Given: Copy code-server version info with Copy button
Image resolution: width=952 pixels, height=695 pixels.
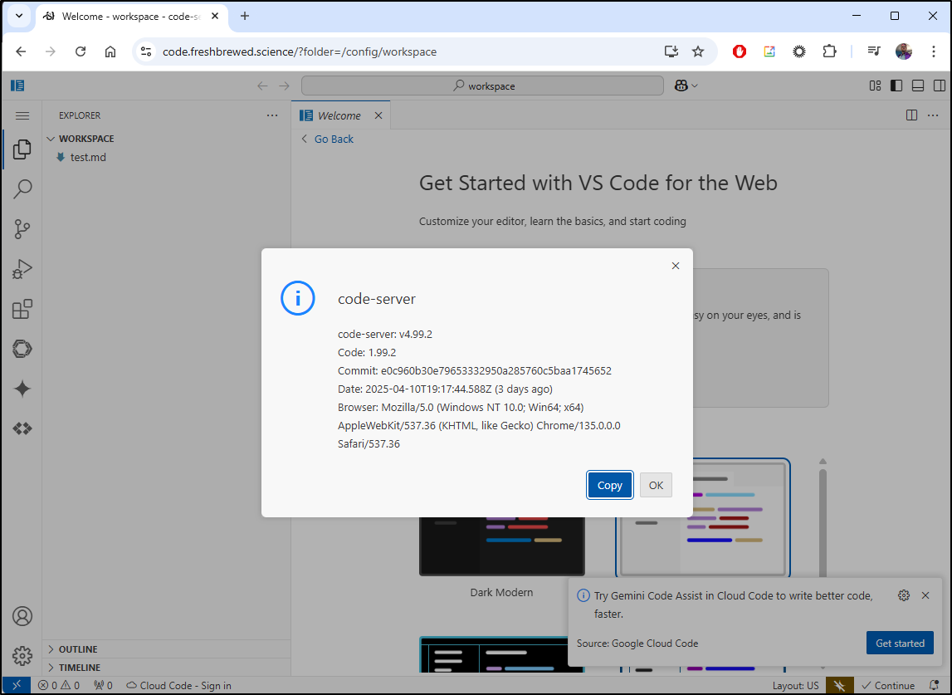Looking at the screenshot, I should (609, 485).
